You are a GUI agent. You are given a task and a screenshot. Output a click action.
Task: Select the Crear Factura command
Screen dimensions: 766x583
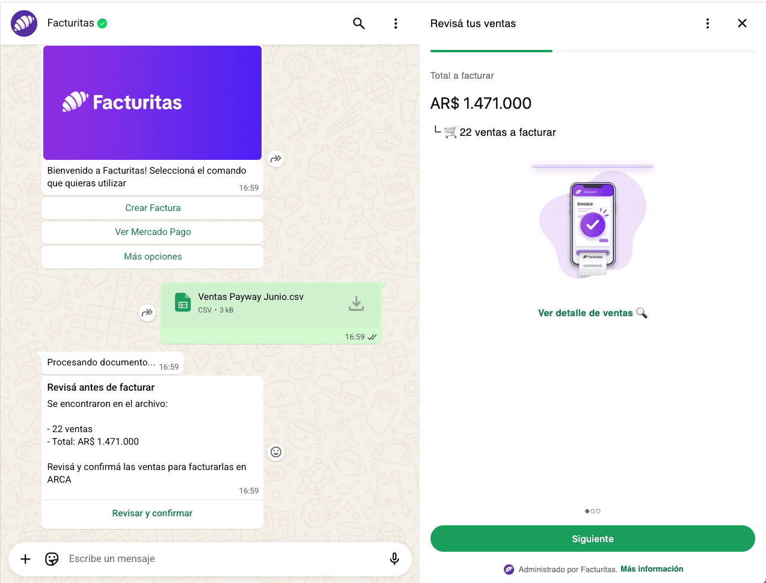(153, 208)
